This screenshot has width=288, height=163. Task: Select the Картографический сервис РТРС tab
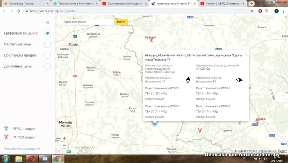tap(174, 4)
